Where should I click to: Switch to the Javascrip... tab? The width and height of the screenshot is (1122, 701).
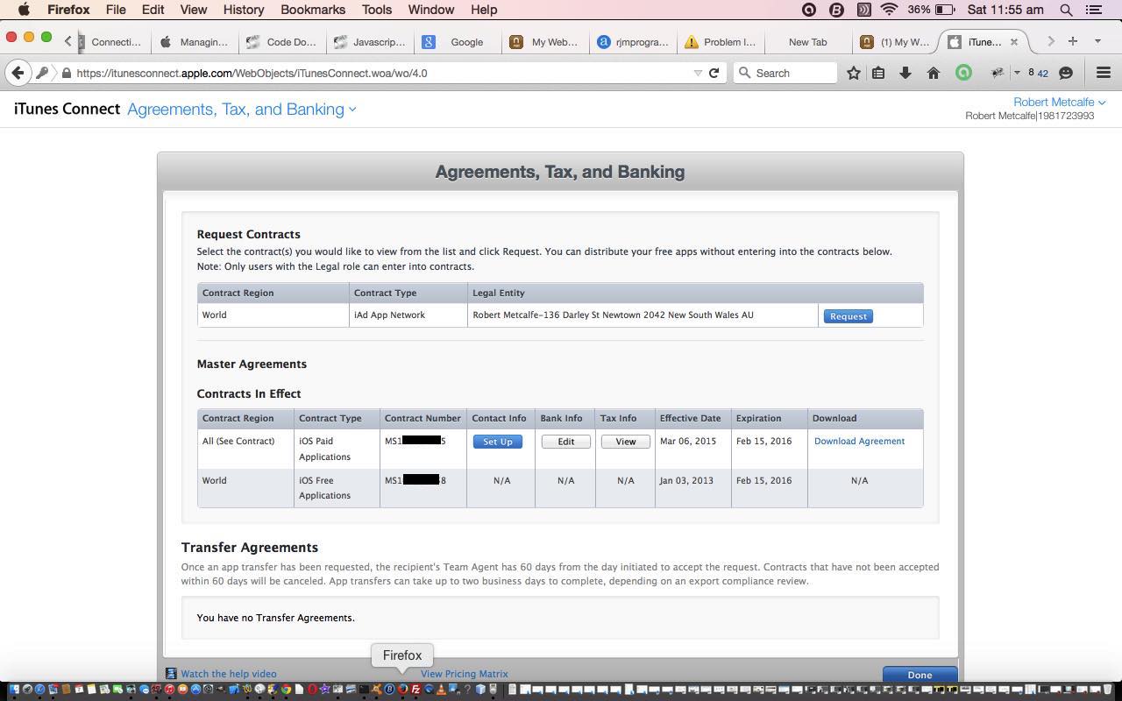(371, 41)
